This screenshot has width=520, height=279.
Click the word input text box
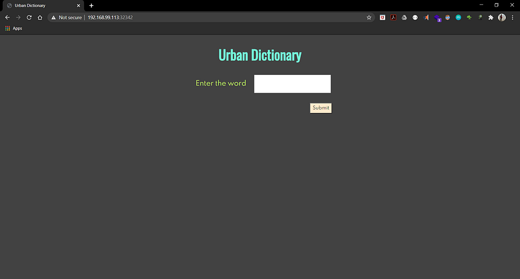tap(292, 84)
